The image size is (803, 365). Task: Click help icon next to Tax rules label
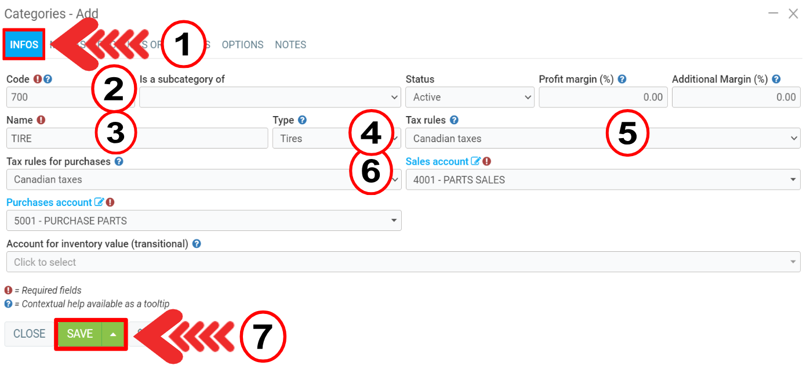pyautogui.click(x=454, y=120)
